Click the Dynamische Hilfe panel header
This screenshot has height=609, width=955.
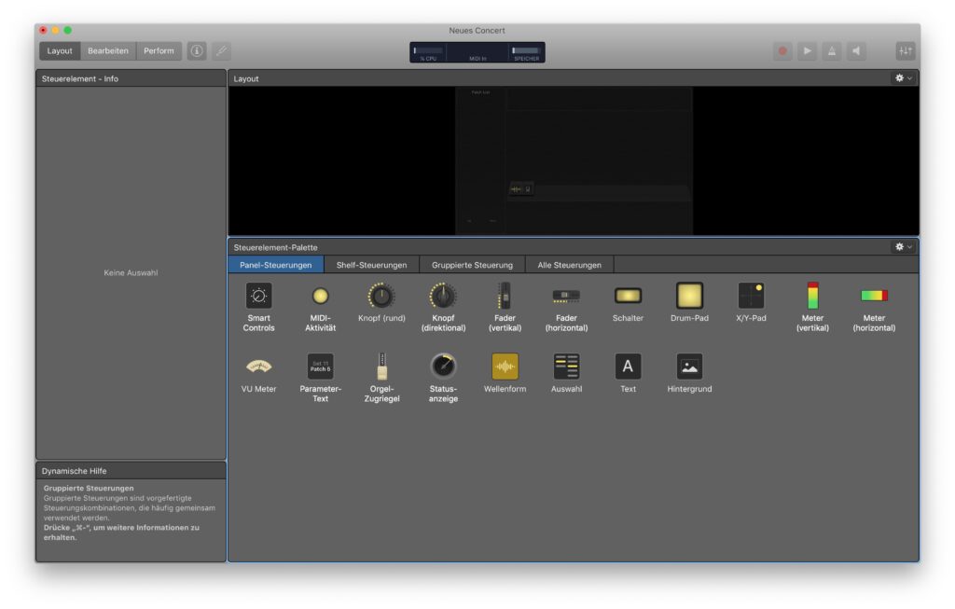click(x=131, y=471)
